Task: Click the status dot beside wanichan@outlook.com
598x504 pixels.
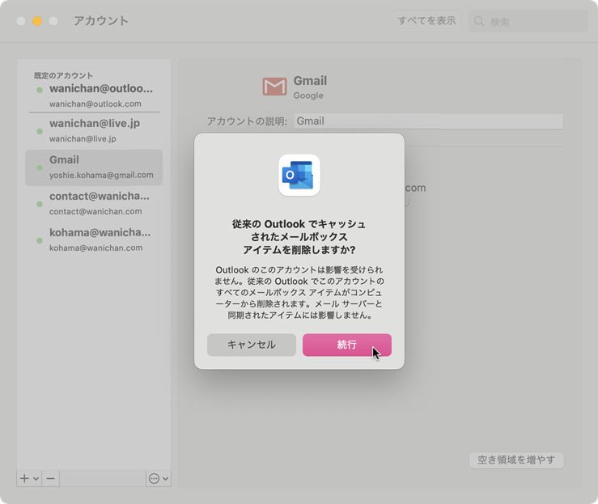Action: pyautogui.click(x=40, y=90)
